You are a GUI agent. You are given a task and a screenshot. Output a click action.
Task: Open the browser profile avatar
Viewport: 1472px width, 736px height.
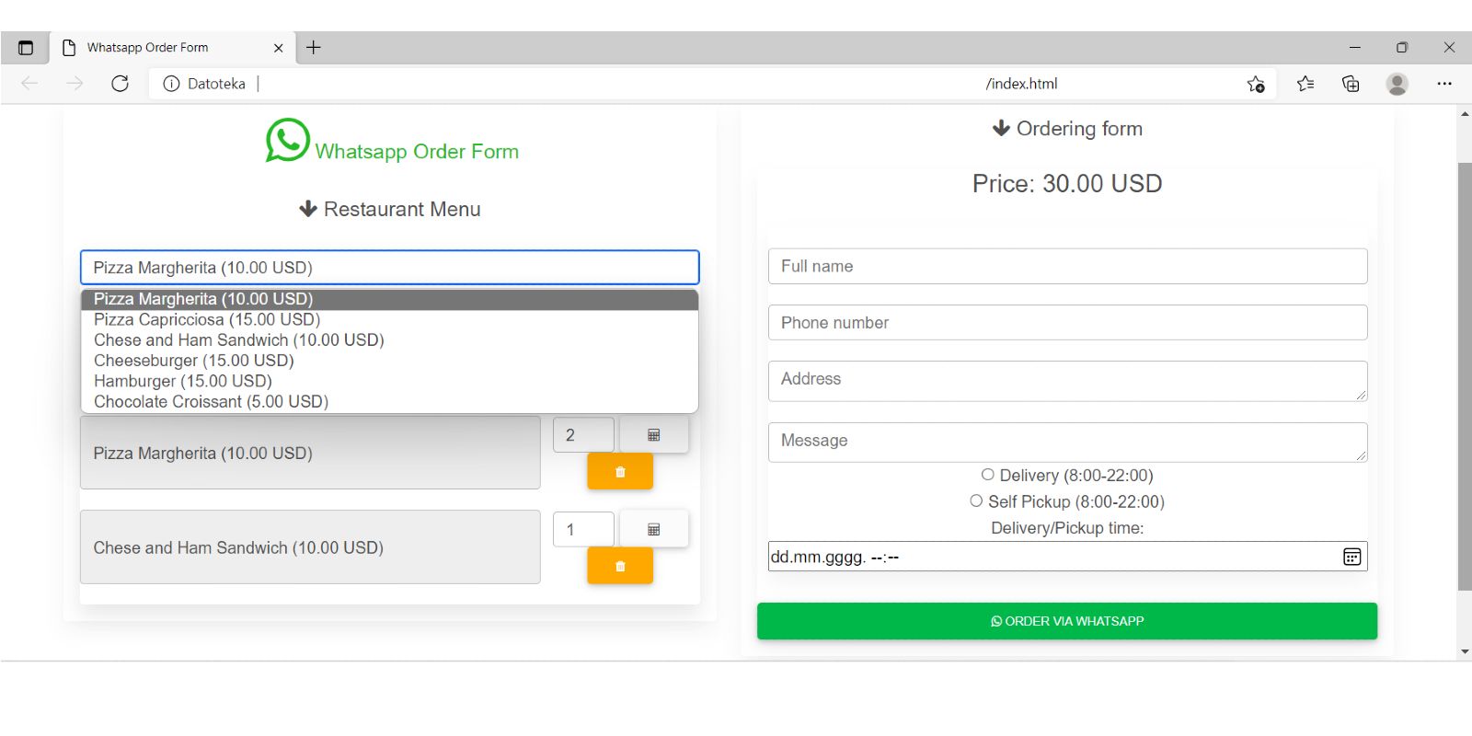click(1397, 84)
